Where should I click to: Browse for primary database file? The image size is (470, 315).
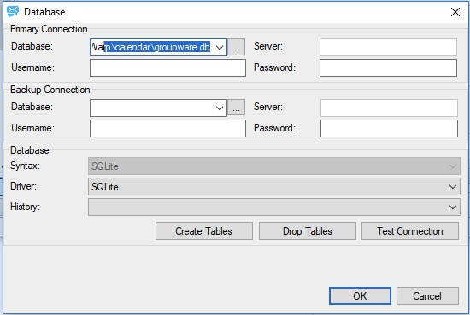coord(236,47)
